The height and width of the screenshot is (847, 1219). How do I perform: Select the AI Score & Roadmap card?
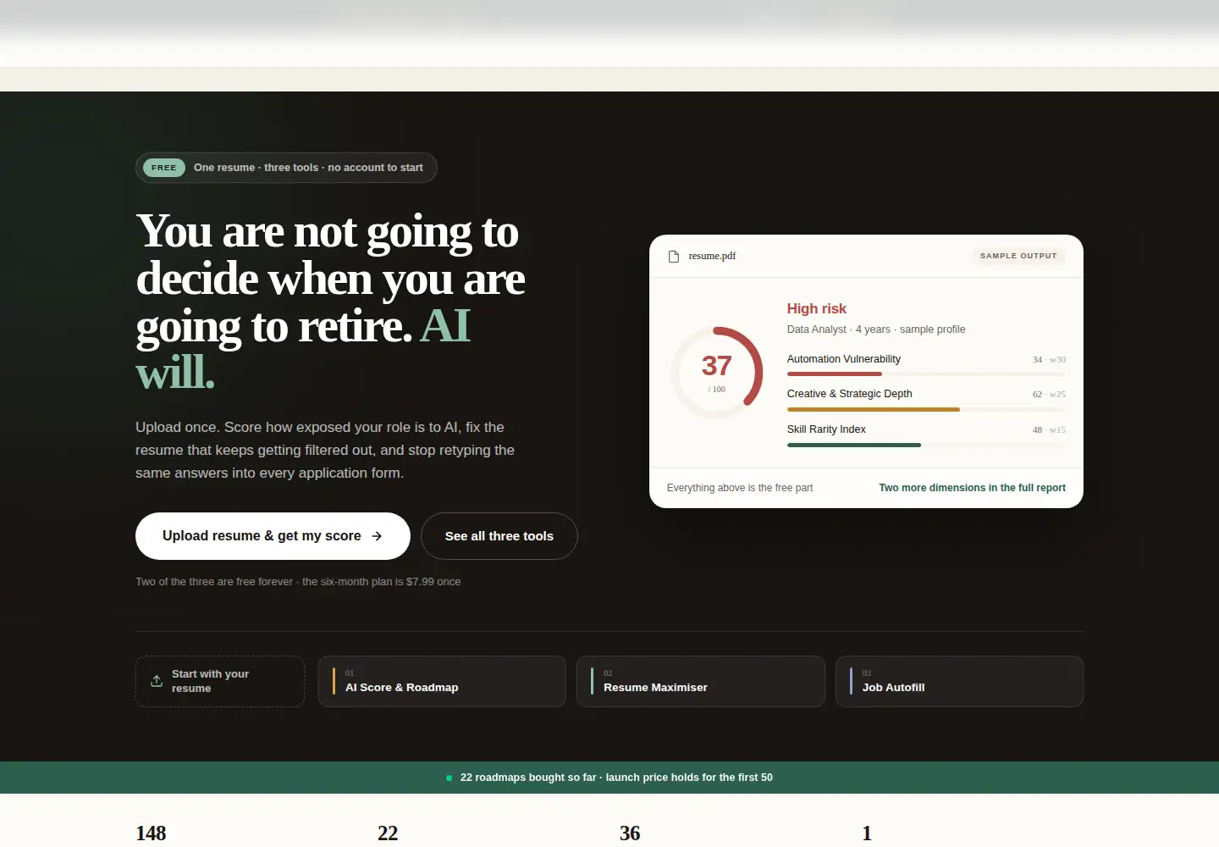[x=442, y=681]
